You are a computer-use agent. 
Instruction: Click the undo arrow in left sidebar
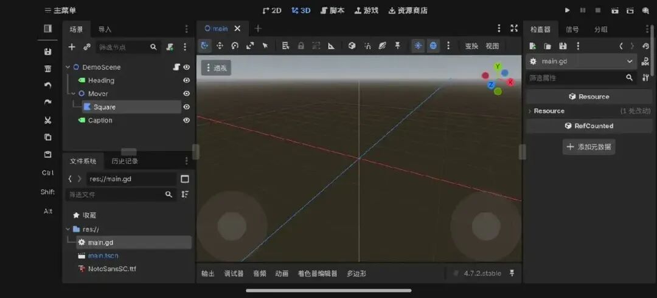(48, 85)
